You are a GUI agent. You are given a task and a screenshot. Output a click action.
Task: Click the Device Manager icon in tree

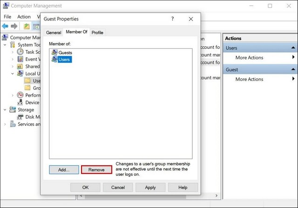click(x=20, y=102)
